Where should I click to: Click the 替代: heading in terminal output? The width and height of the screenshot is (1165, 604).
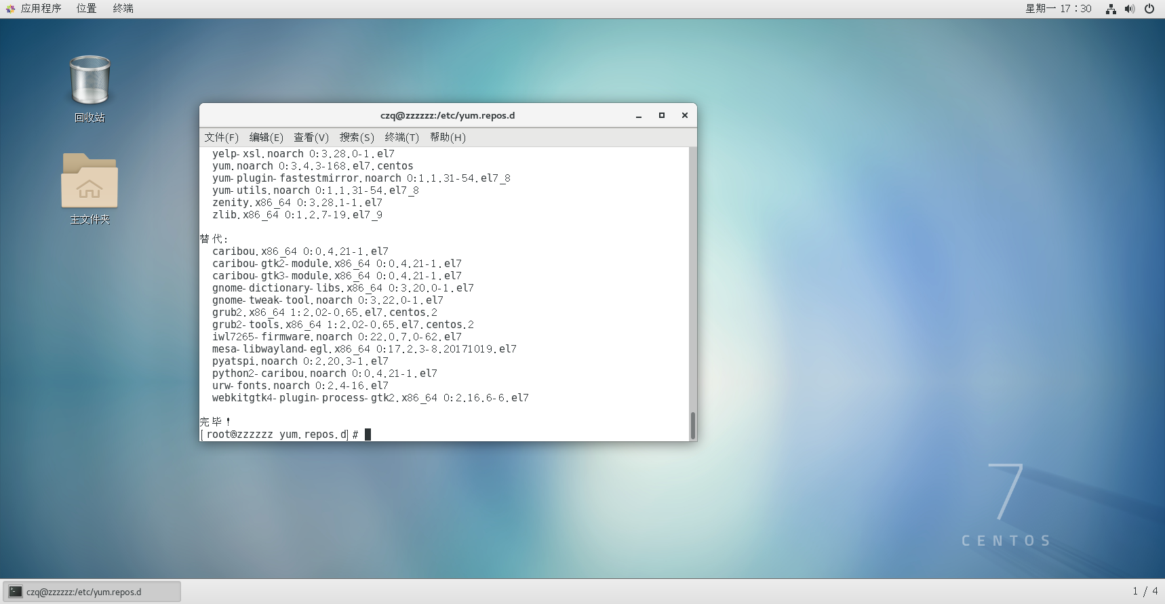(x=214, y=239)
